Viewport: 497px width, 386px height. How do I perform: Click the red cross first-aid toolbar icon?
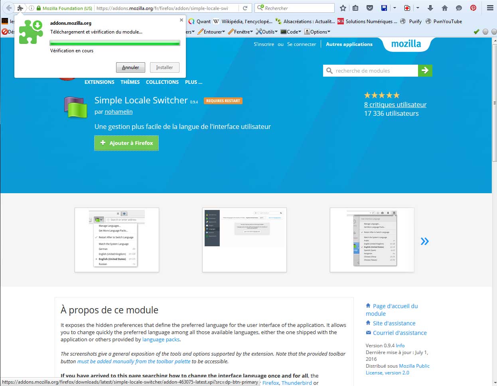point(407,8)
